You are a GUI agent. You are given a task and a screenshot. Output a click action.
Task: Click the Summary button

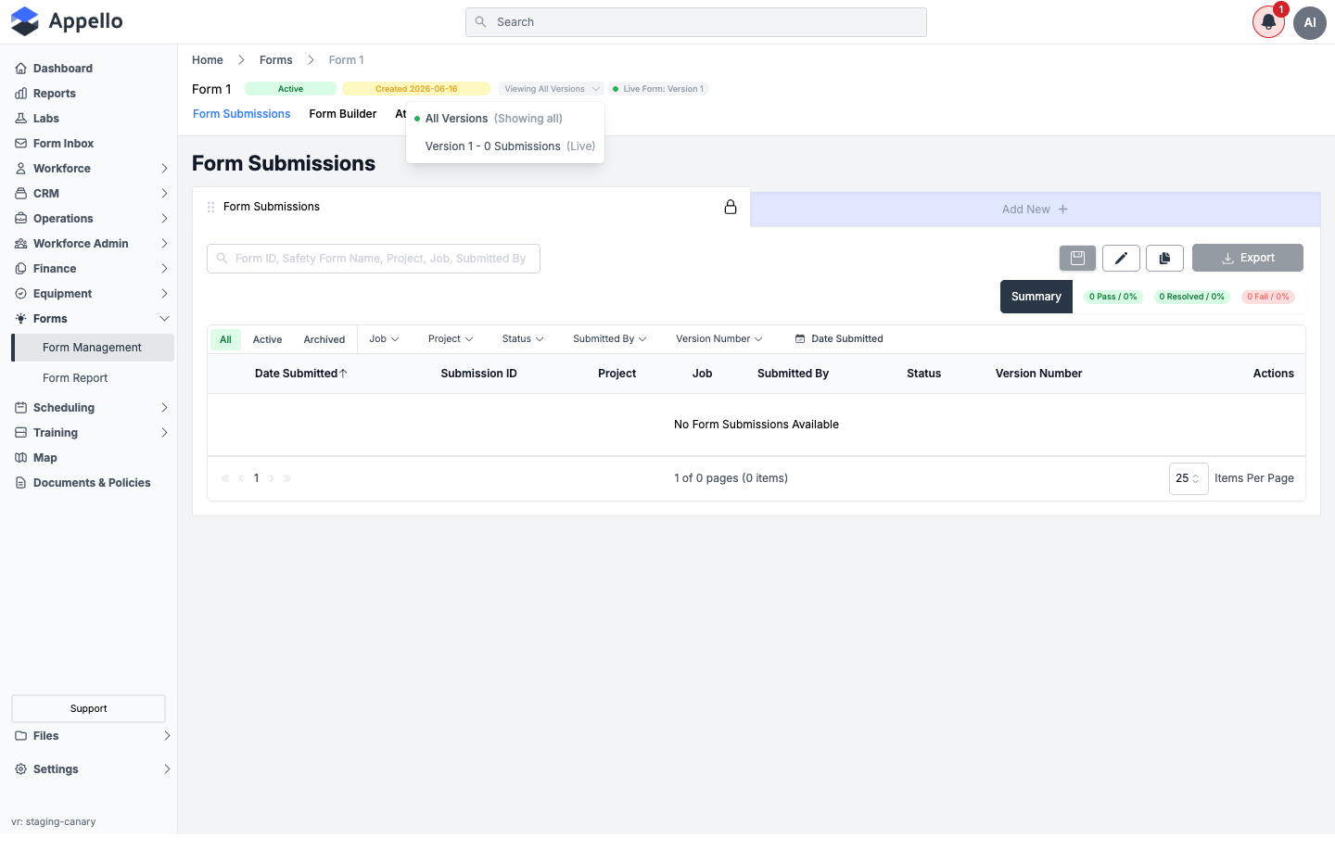pos(1036,297)
